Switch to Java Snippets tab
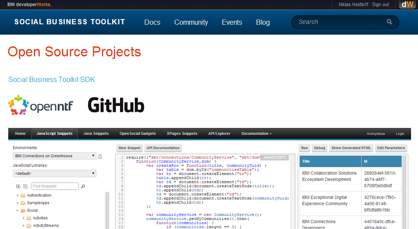This screenshot has width=418, height=229. (96, 134)
